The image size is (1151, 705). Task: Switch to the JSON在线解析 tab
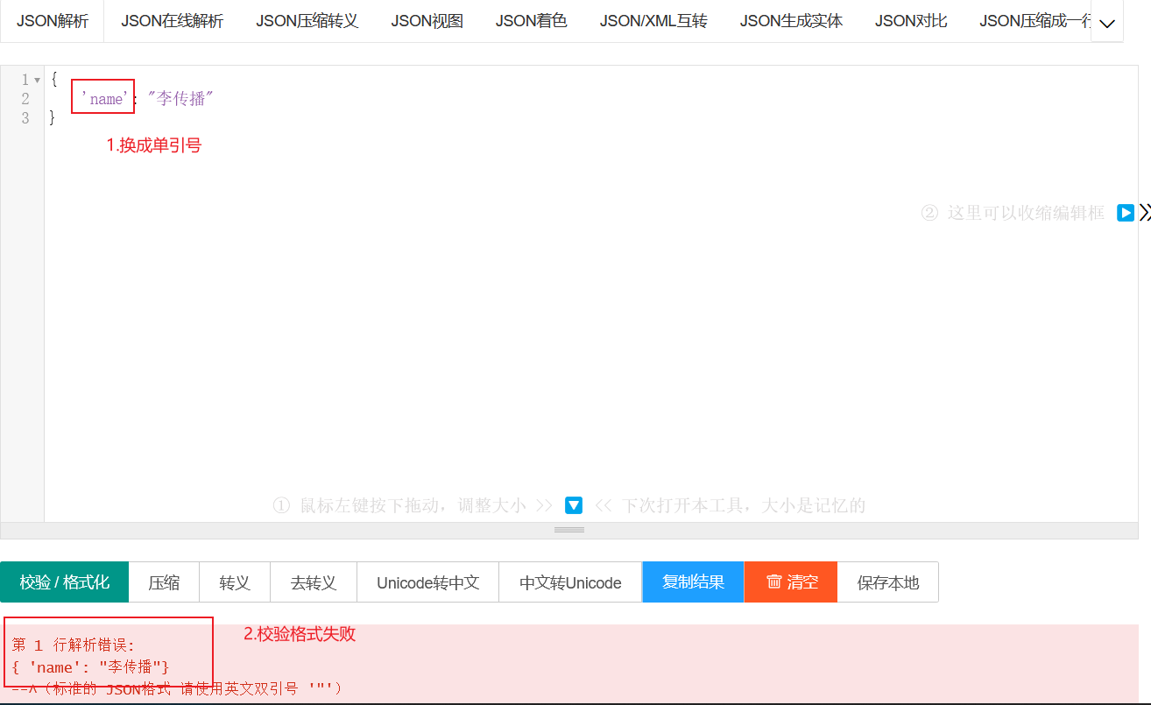172,21
